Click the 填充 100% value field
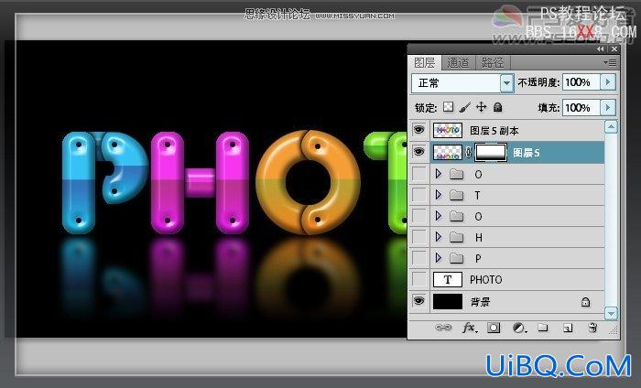The image size is (641, 388). (581, 107)
